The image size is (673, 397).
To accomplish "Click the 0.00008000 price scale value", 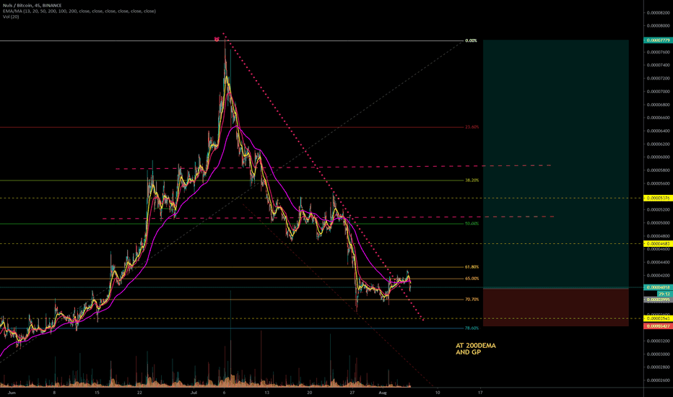I will coord(659,26).
